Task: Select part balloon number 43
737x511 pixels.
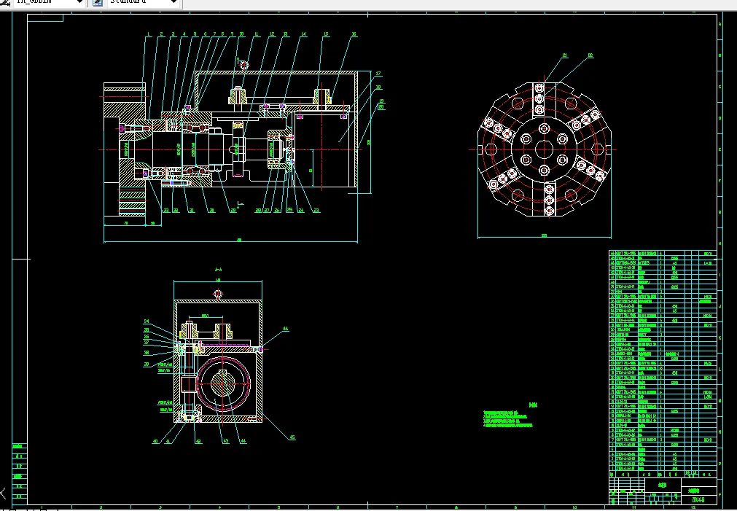Action: pyautogui.click(x=225, y=441)
